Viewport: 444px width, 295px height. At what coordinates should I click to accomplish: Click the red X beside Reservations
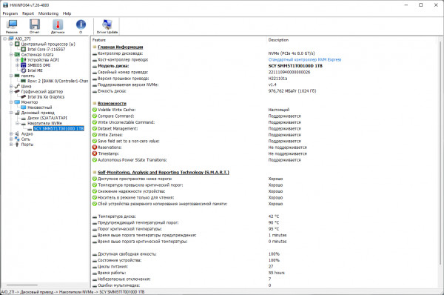pyautogui.click(x=95, y=147)
